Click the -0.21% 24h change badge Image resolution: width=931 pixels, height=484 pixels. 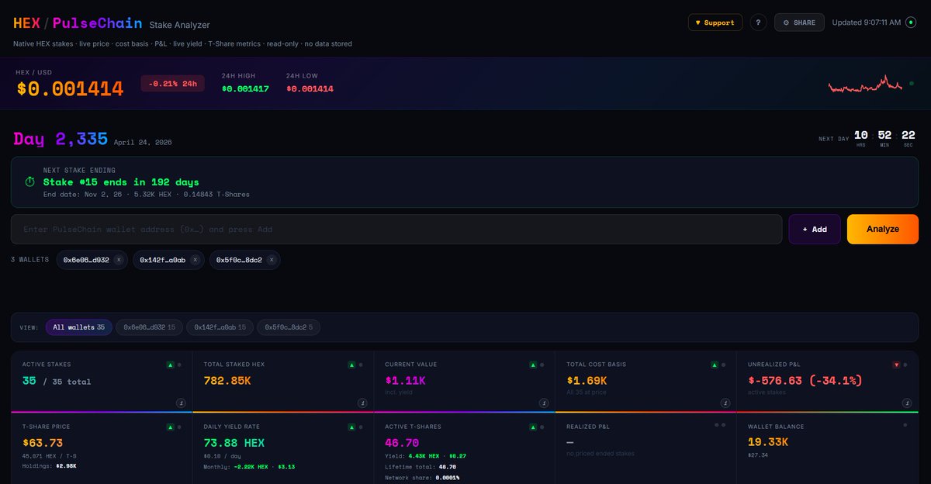[172, 83]
